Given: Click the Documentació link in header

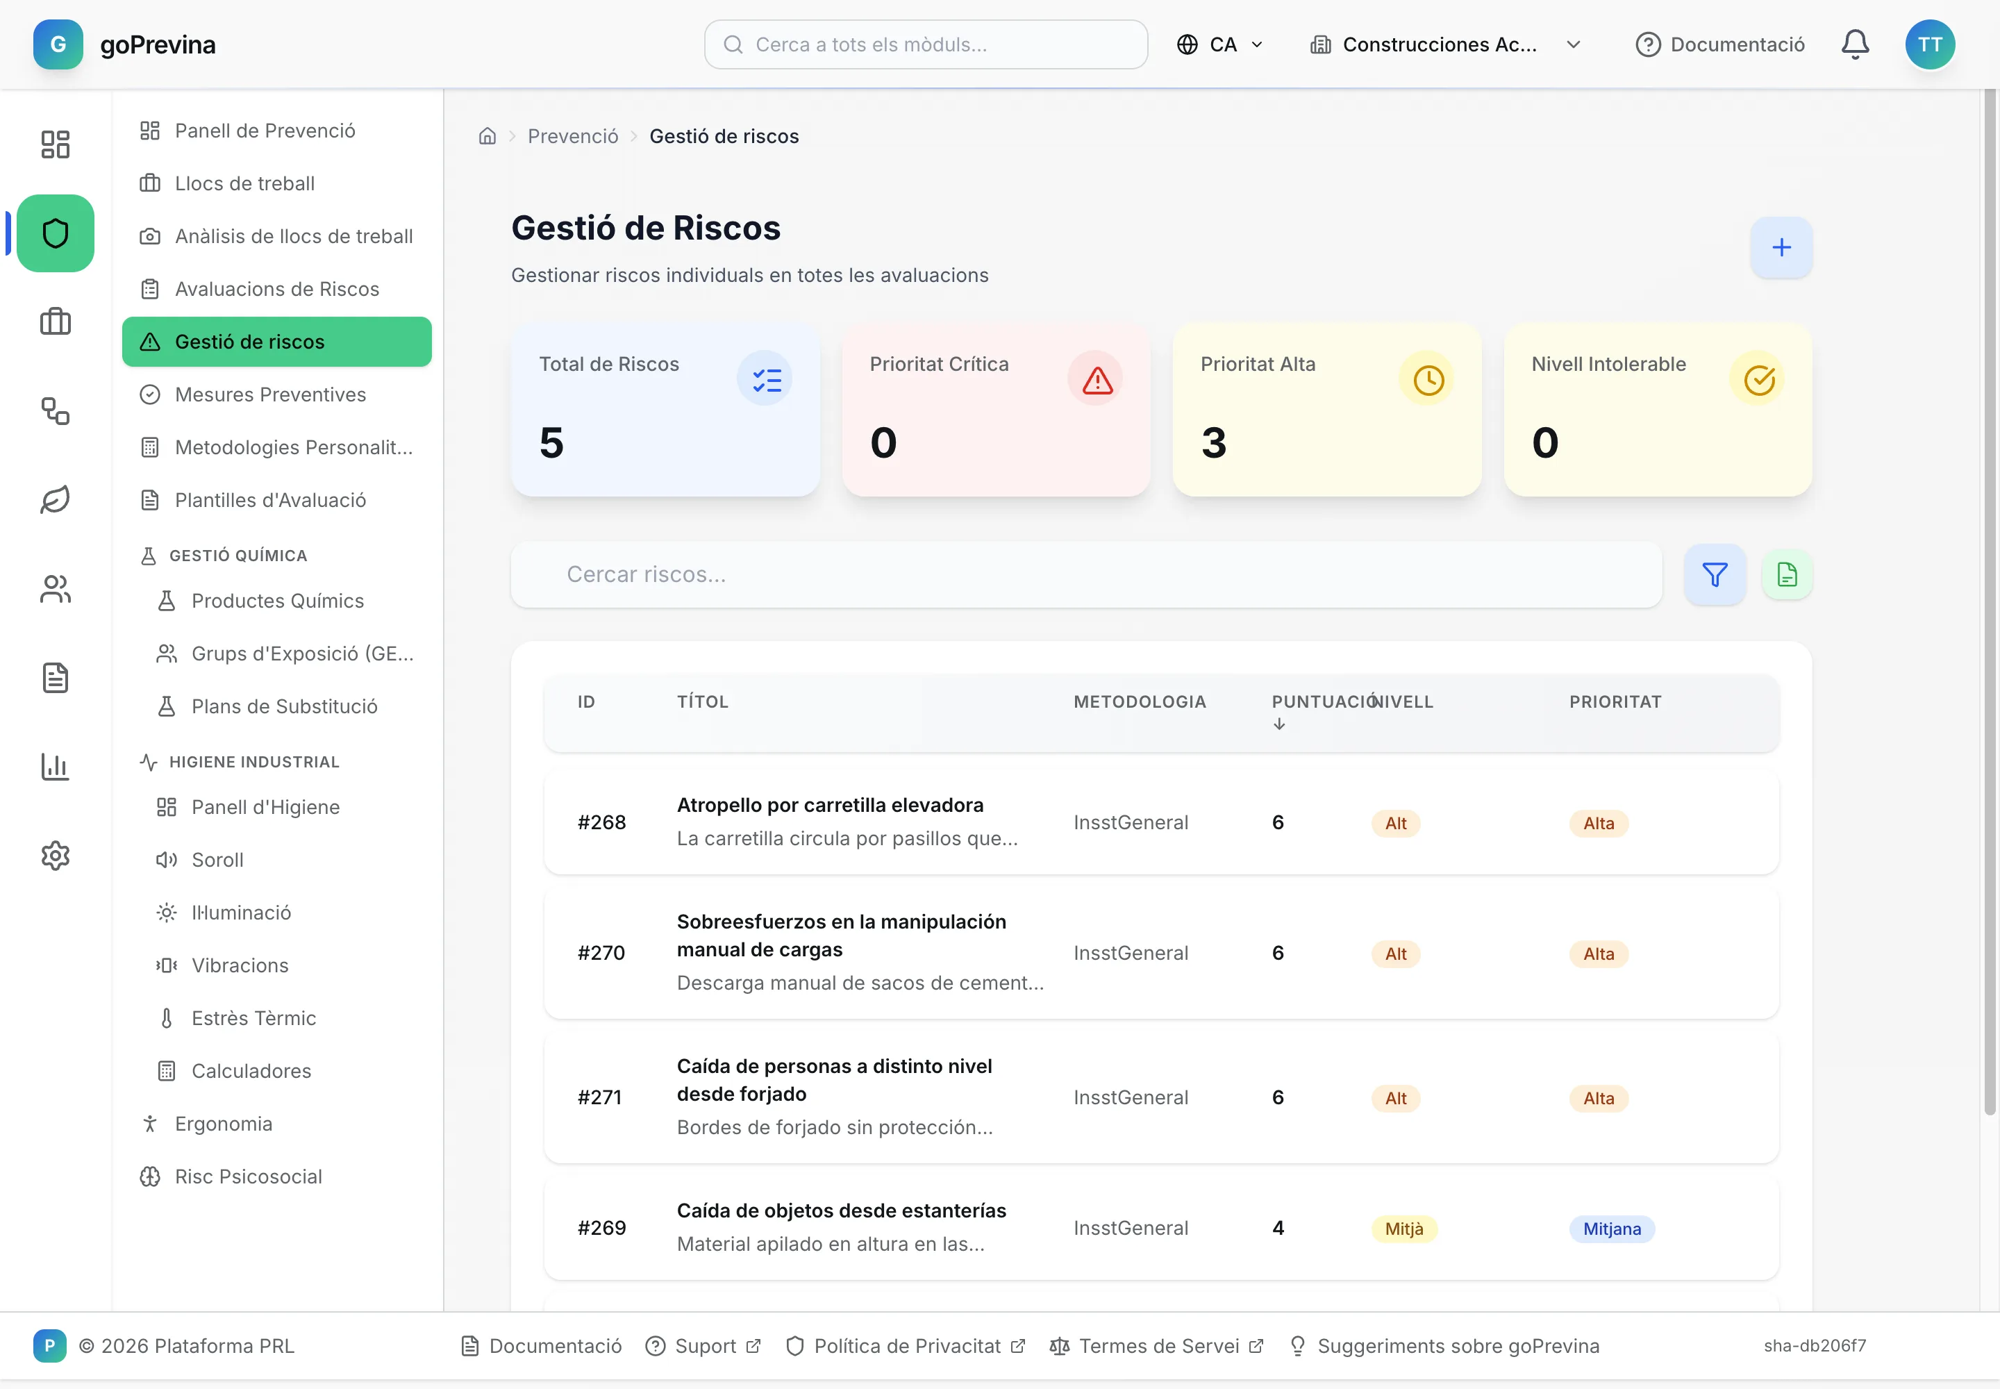Looking at the screenshot, I should point(1719,44).
